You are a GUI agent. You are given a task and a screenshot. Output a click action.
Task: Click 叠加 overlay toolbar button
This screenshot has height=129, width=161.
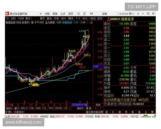pyautogui.click(x=49, y=19)
